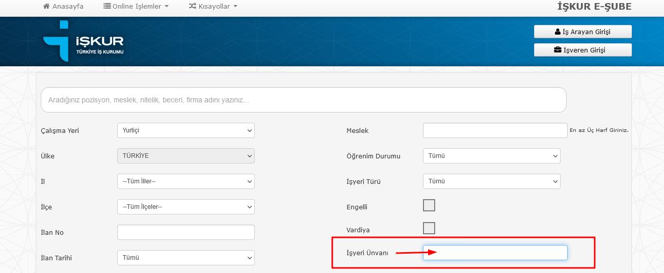Expand the İl province dropdown
The height and width of the screenshot is (273, 664).
tap(186, 181)
